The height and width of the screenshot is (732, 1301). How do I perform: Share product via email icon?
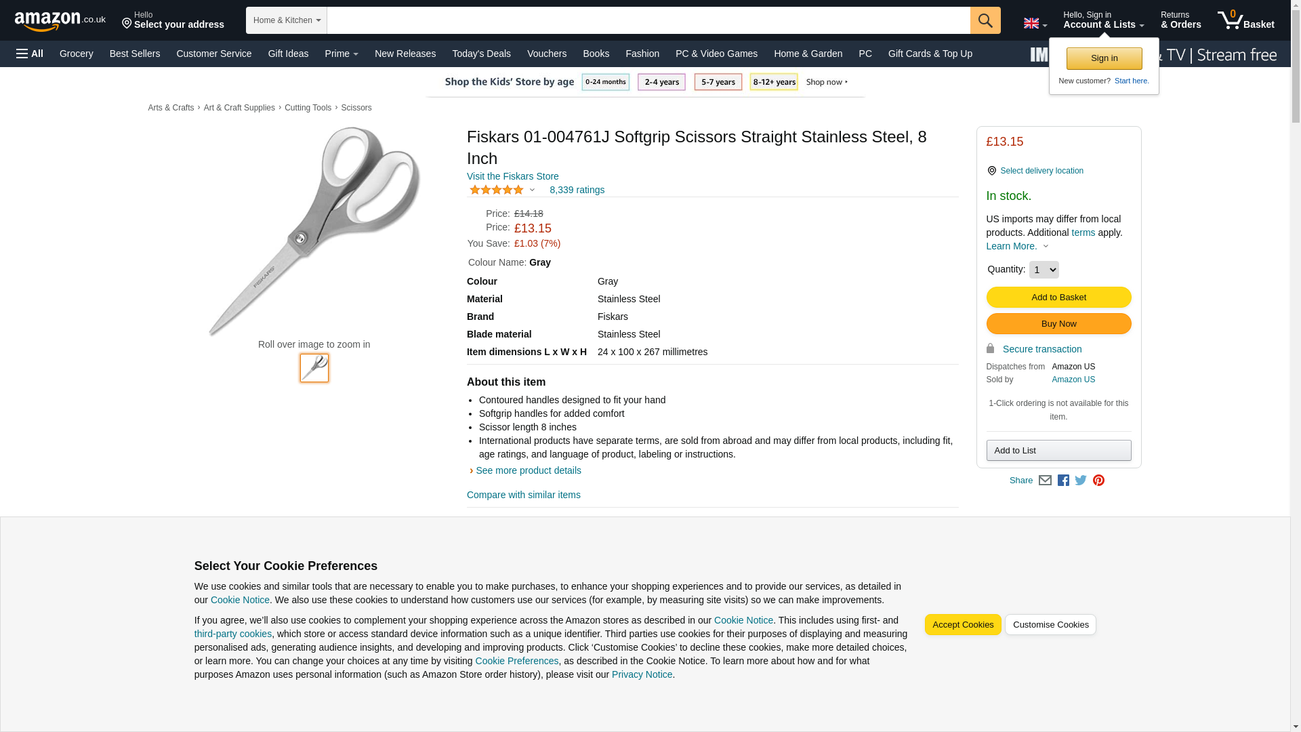[x=1045, y=481]
